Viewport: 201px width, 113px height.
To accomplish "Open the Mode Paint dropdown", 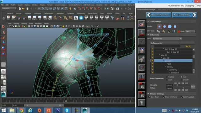I will point(190,31).
